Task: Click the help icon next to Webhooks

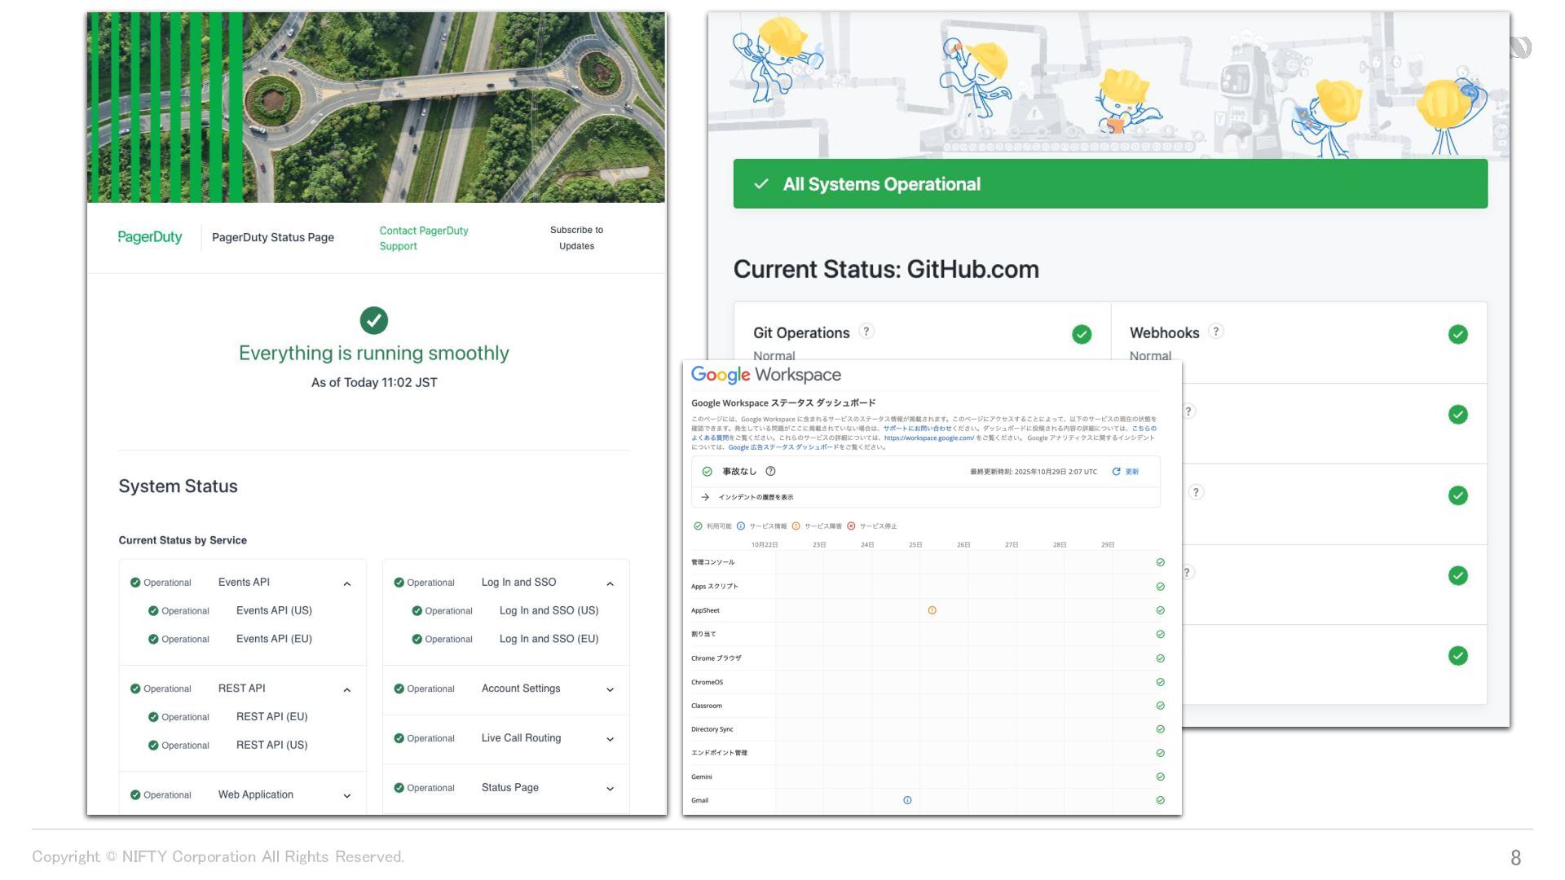Action: point(1215,331)
